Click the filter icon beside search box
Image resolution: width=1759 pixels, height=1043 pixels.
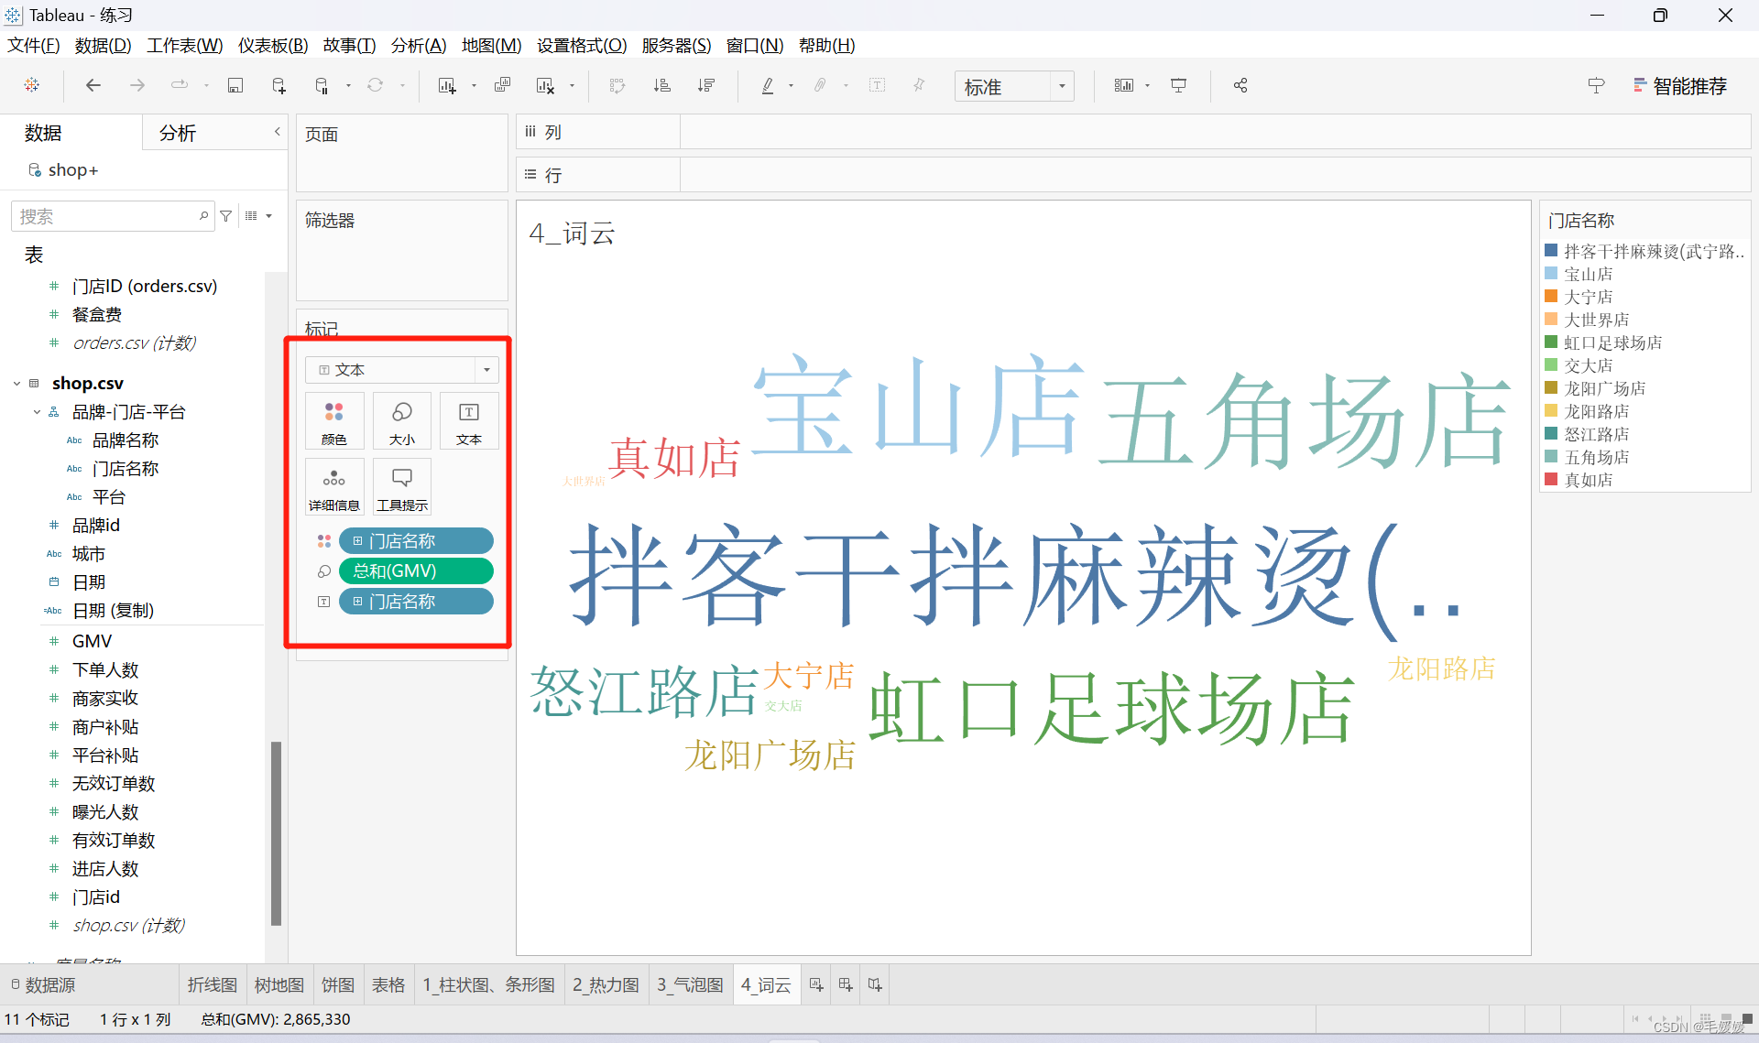(x=225, y=216)
